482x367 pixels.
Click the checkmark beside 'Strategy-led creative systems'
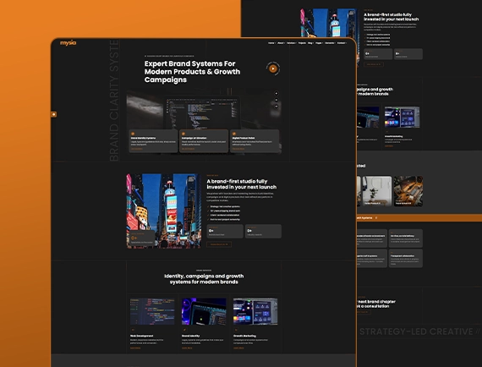point(208,206)
